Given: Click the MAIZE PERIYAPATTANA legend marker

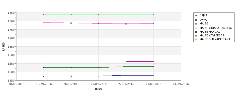Looking at the screenshot, I should (x=196, y=39).
